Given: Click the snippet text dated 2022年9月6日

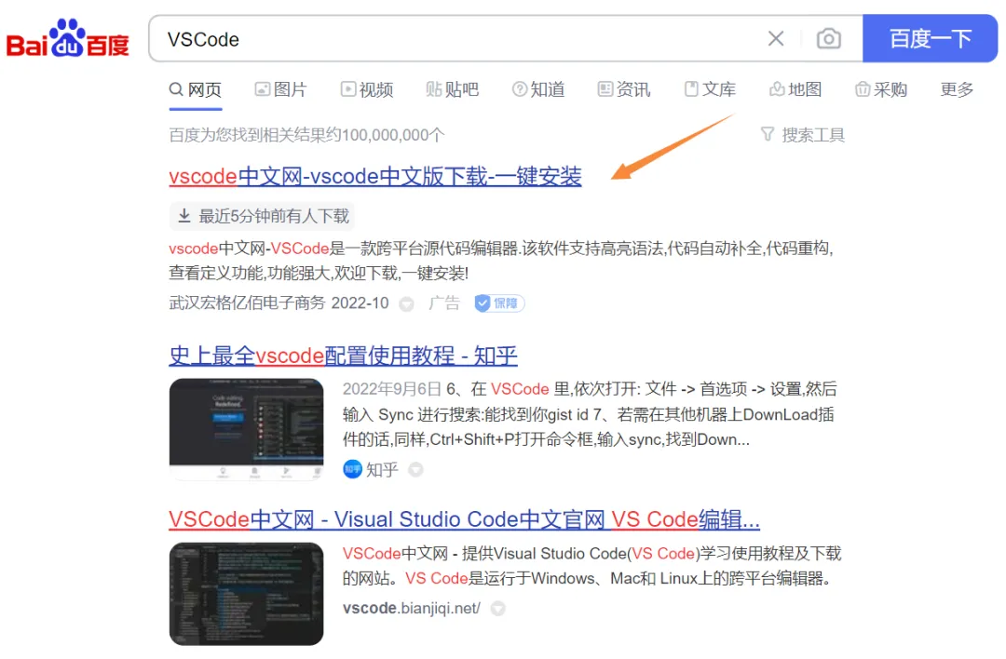Looking at the screenshot, I should click(590, 414).
